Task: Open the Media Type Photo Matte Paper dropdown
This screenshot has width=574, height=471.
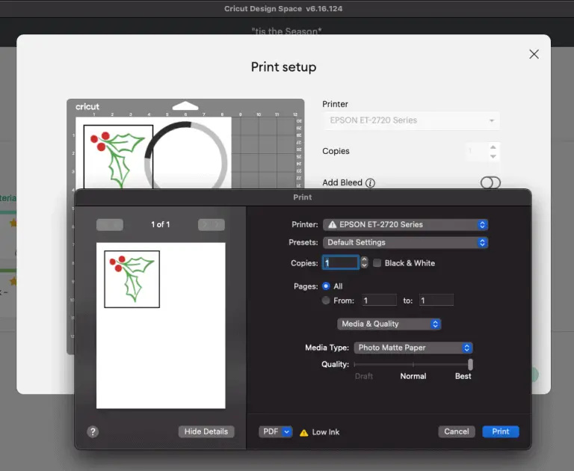Action: coord(413,348)
